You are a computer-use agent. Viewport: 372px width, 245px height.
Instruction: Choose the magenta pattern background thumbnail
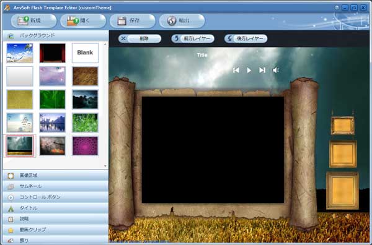tap(85, 146)
